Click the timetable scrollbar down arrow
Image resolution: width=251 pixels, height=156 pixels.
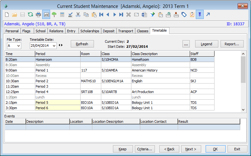tap(243, 110)
